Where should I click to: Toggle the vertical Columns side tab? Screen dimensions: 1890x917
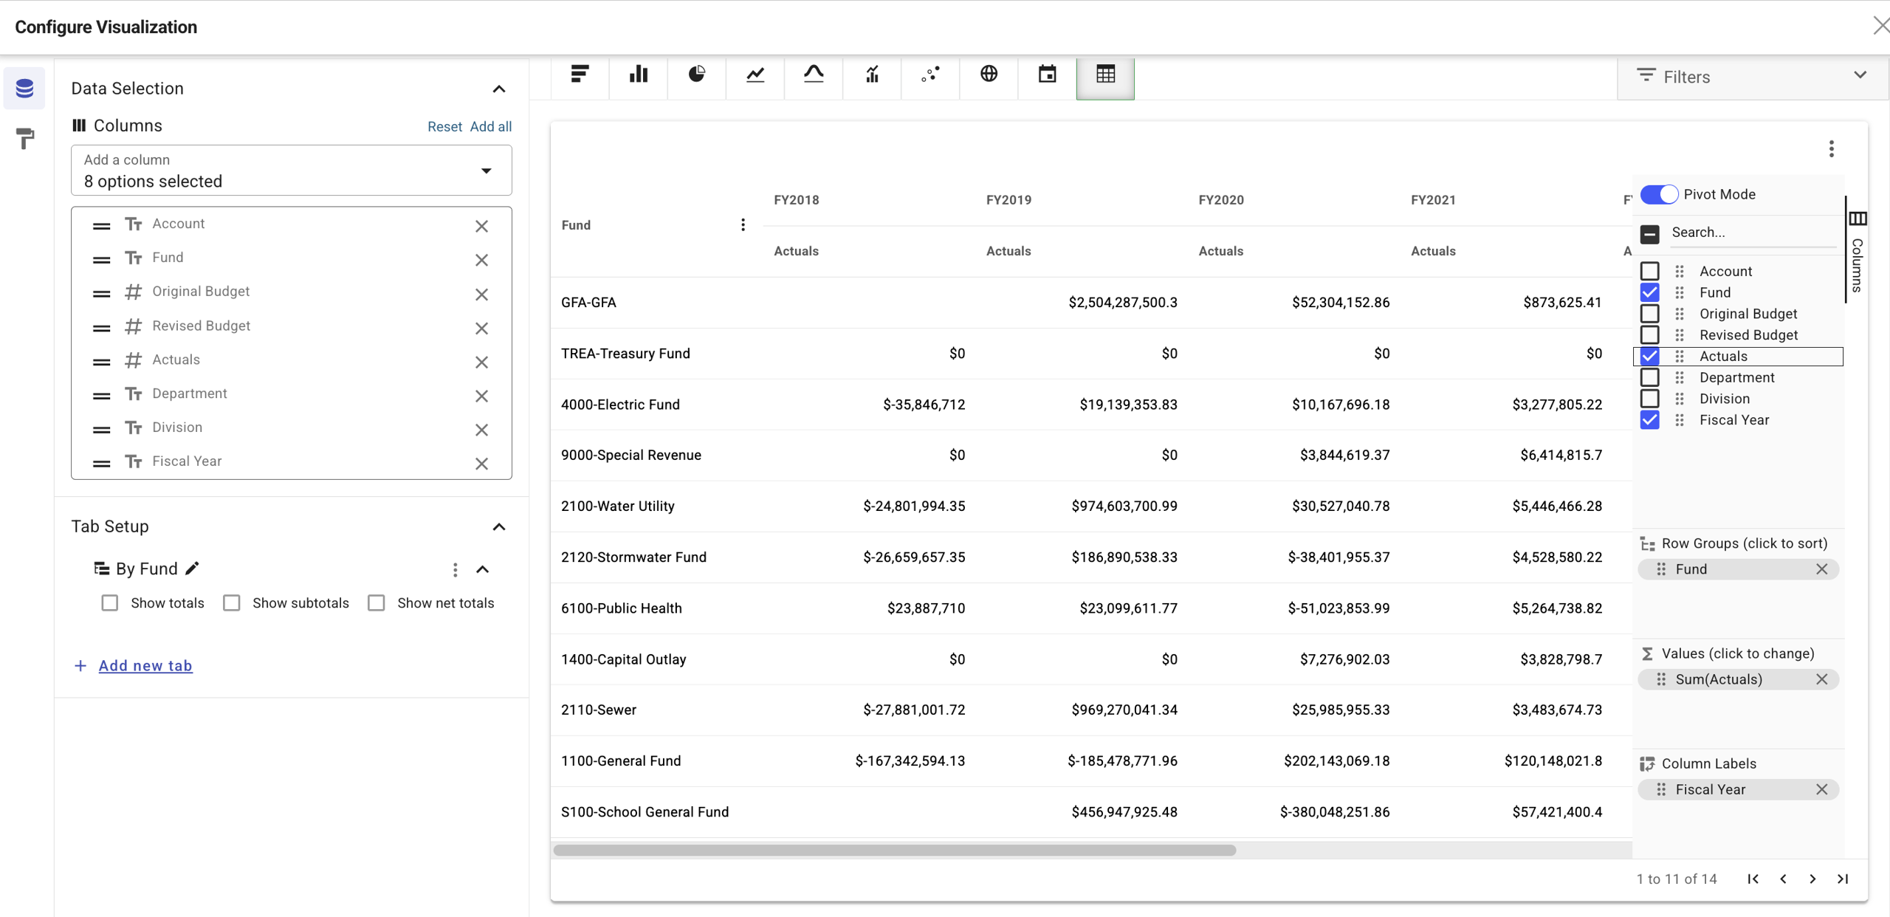click(x=1858, y=251)
